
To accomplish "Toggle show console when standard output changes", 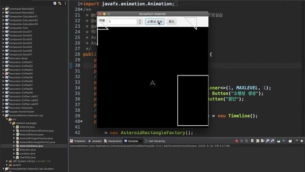I will tap(268, 141).
